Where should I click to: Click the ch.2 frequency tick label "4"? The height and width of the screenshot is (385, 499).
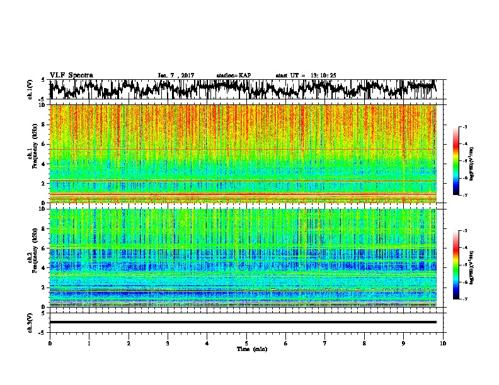click(44, 268)
